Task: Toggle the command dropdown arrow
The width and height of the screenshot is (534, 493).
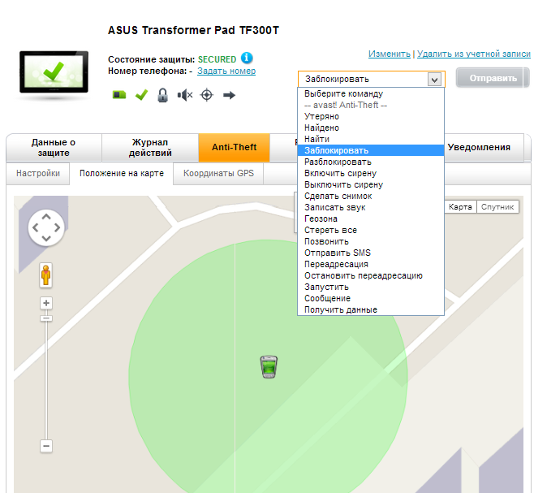Action: [434, 80]
